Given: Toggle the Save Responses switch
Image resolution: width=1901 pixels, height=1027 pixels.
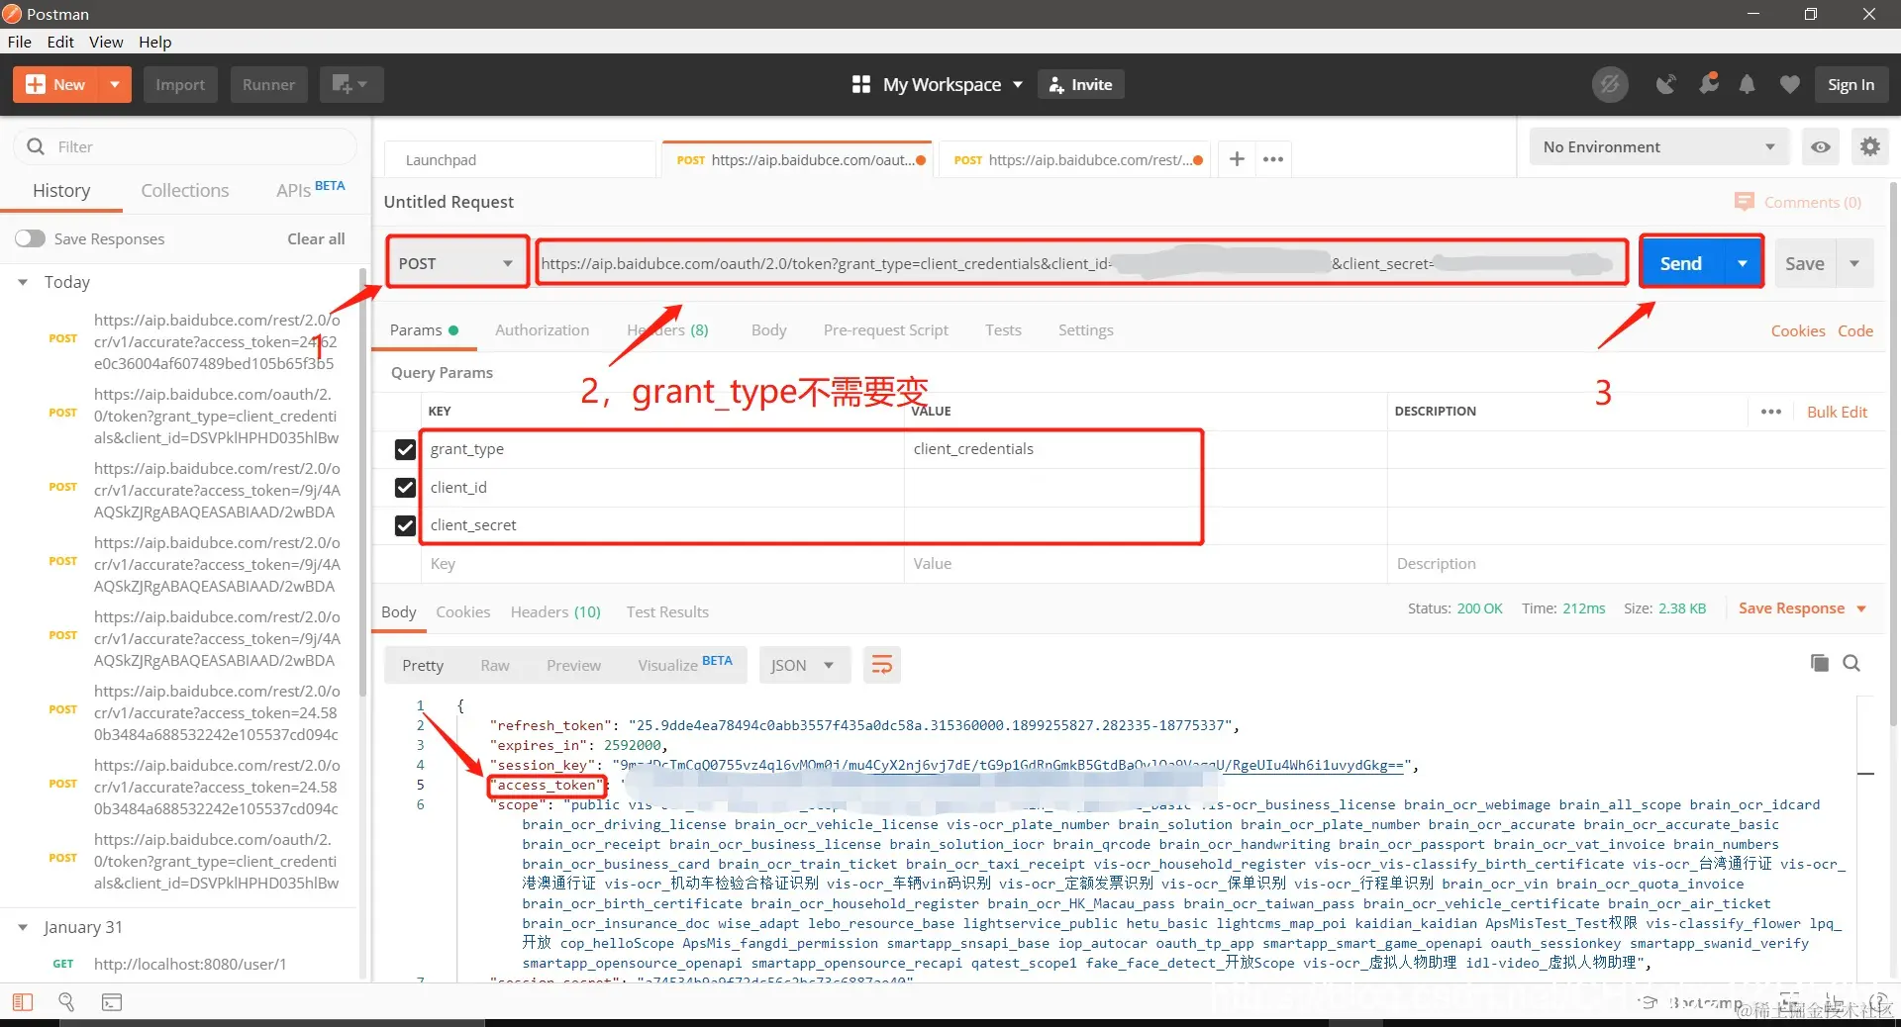Looking at the screenshot, I should point(30,238).
